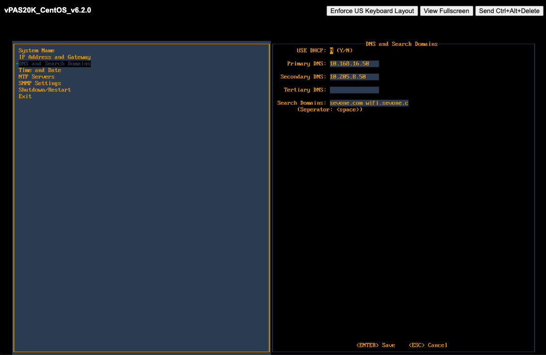Open the Time and Date menu item
Viewport: 546px width, 355px height.
click(40, 70)
